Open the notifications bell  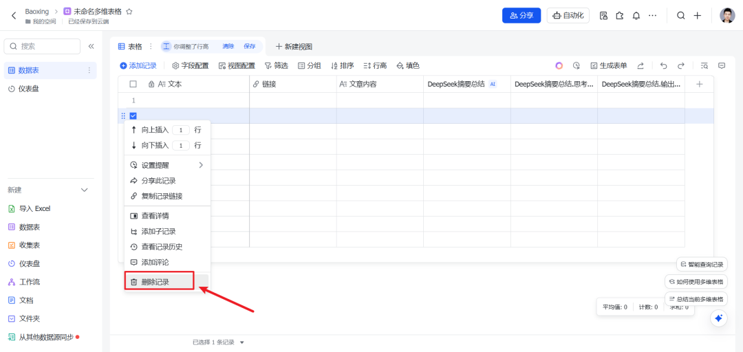point(636,16)
